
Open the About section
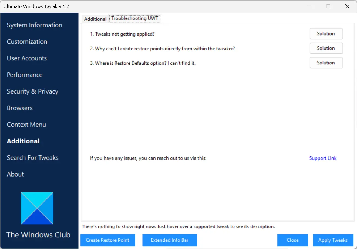coord(15,174)
